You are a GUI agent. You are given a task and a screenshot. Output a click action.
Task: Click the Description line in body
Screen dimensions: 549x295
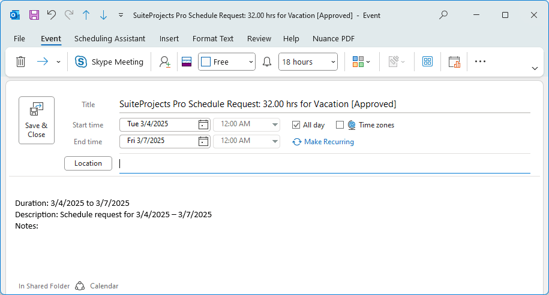tap(113, 214)
